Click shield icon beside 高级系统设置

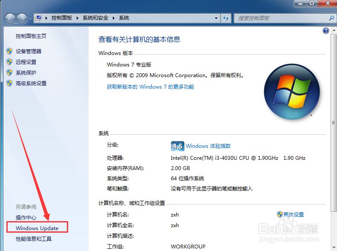9,83
